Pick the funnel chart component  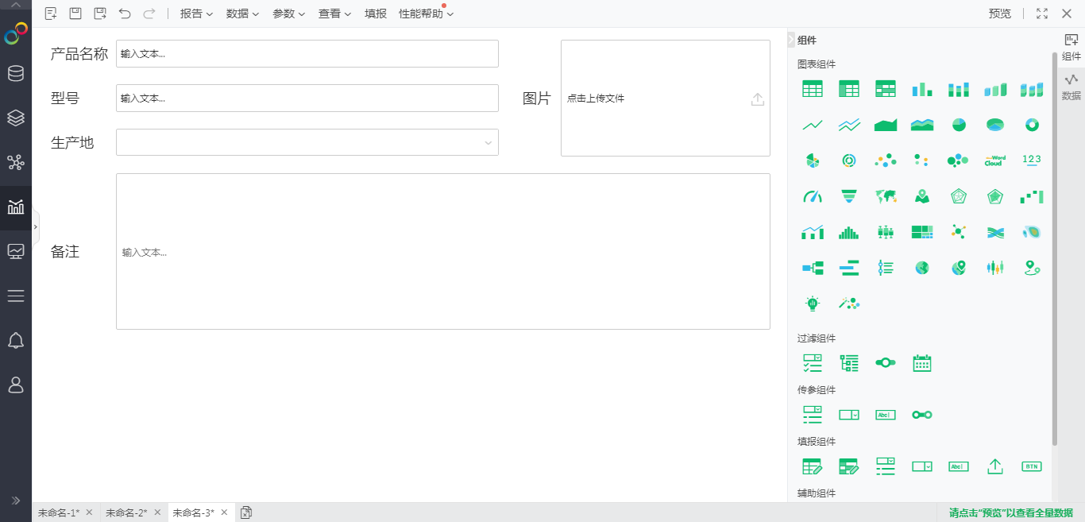pos(849,196)
